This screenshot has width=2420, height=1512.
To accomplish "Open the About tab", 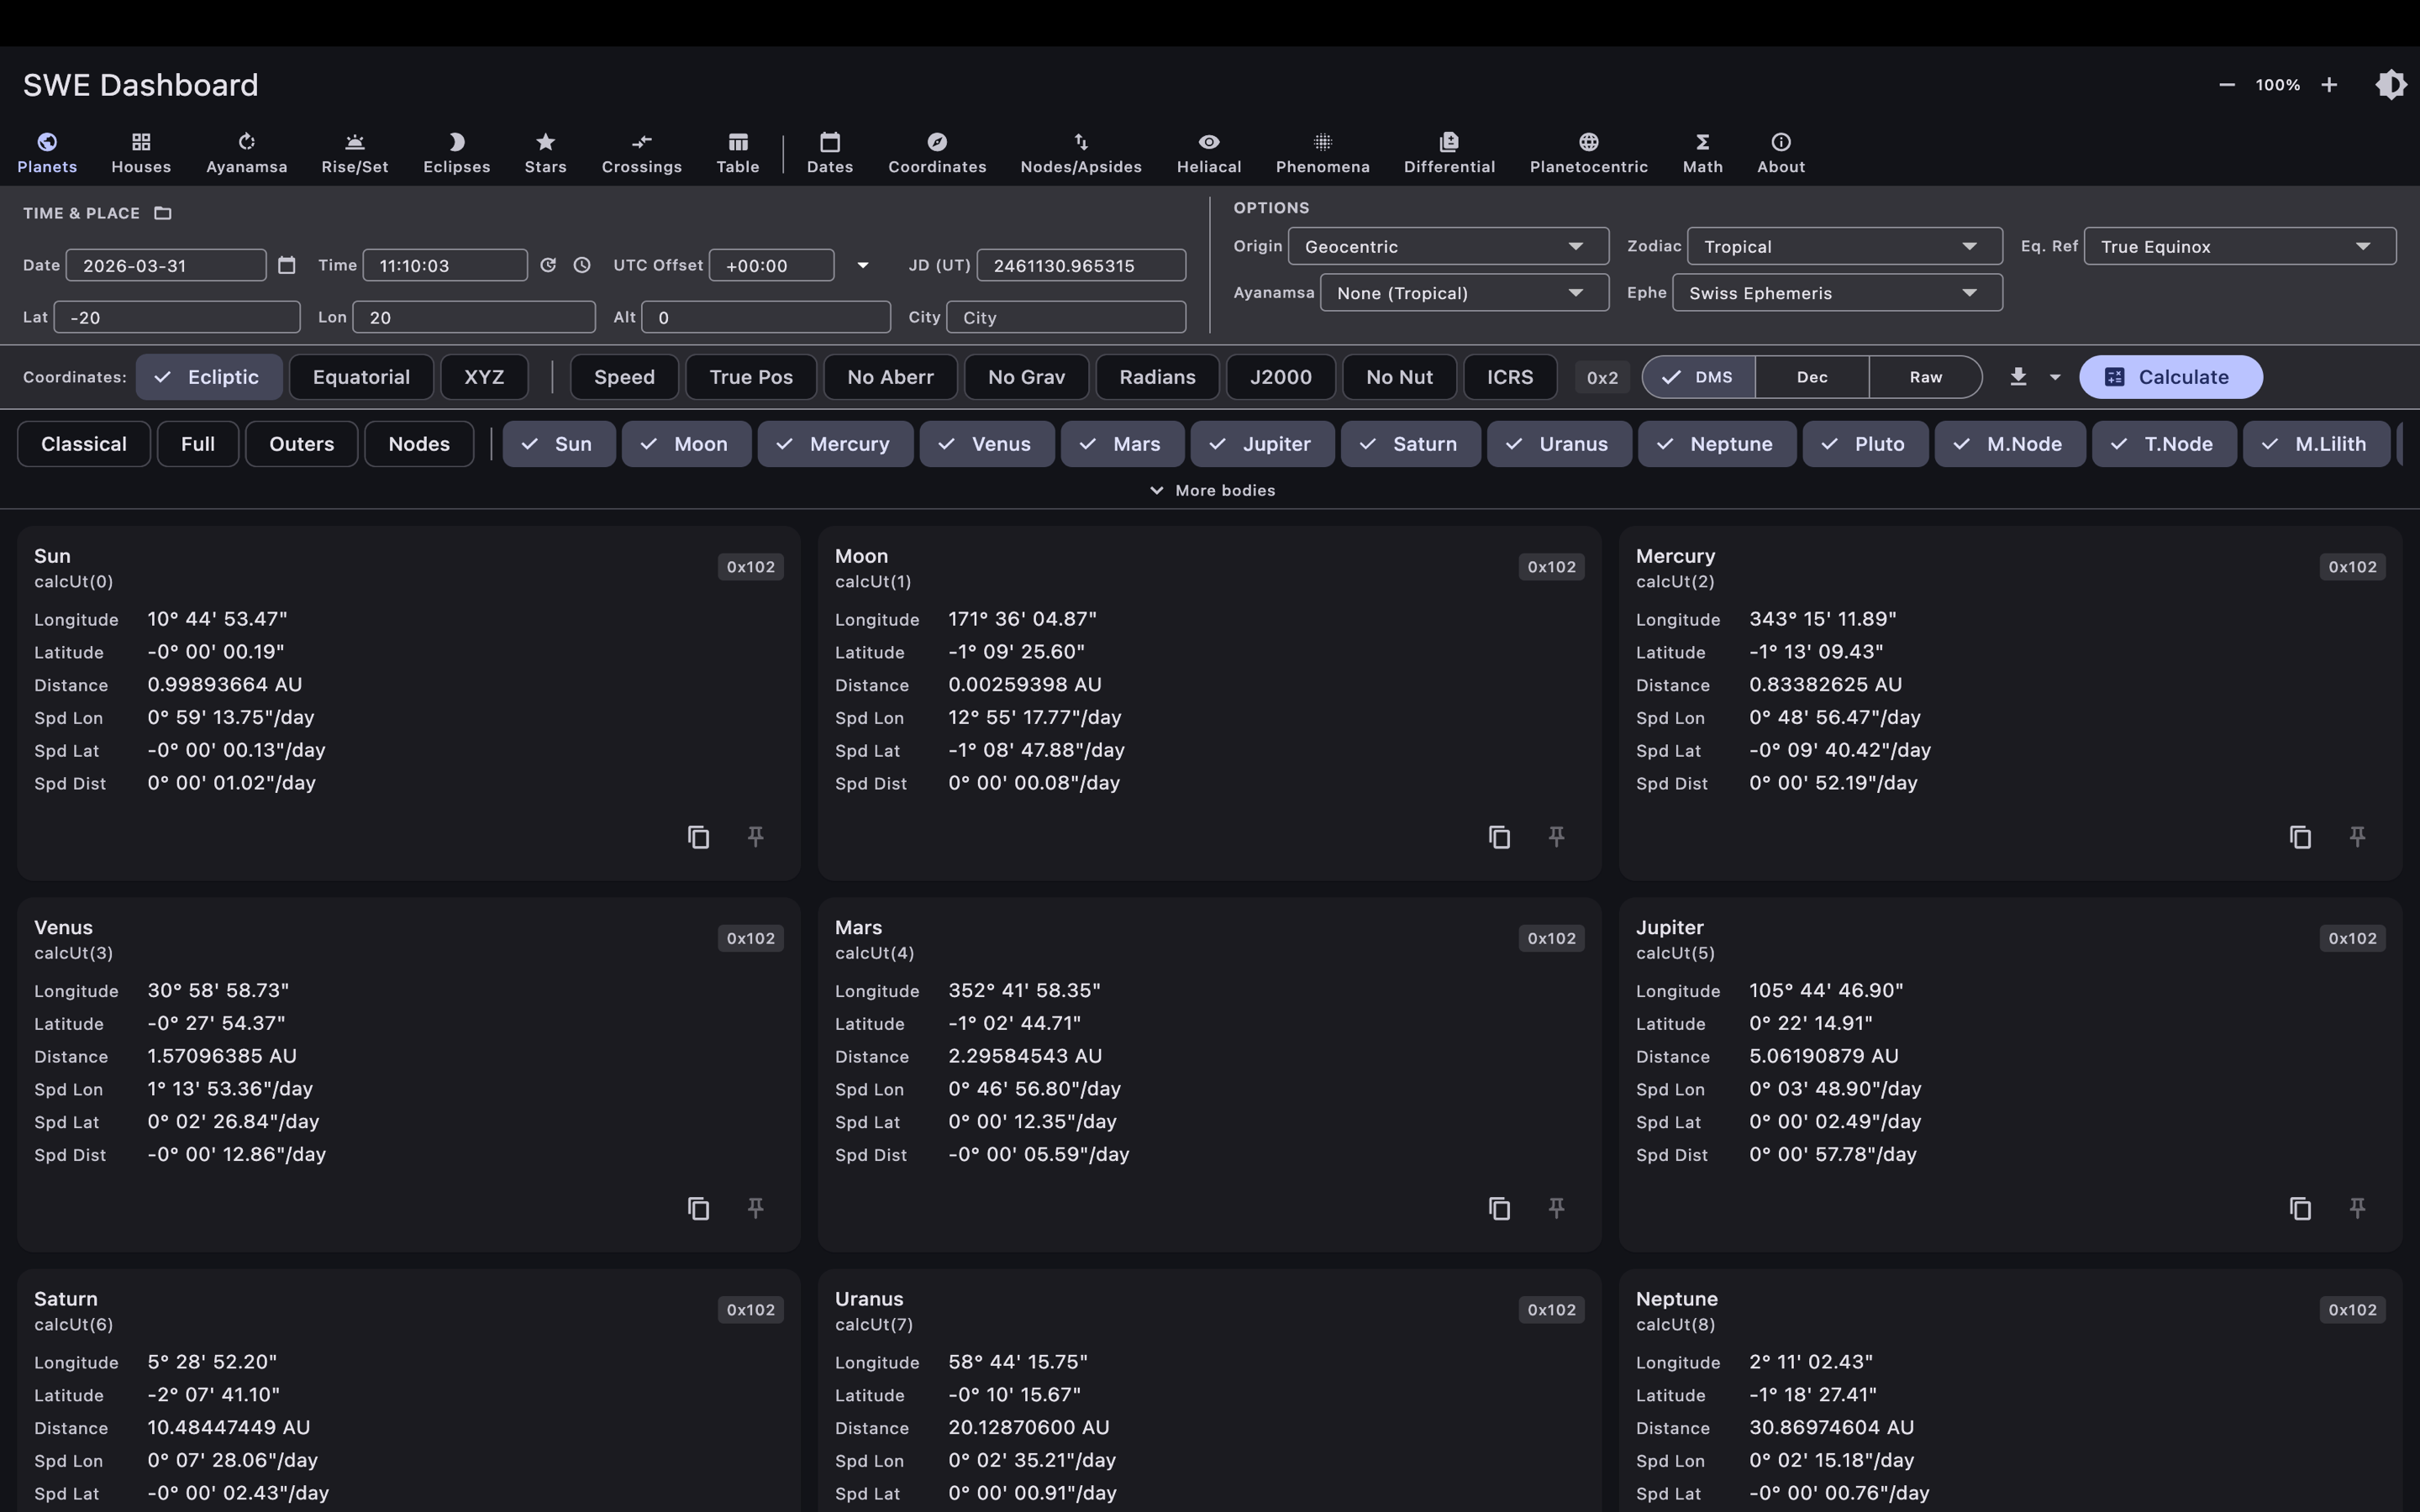I will click(1781, 153).
